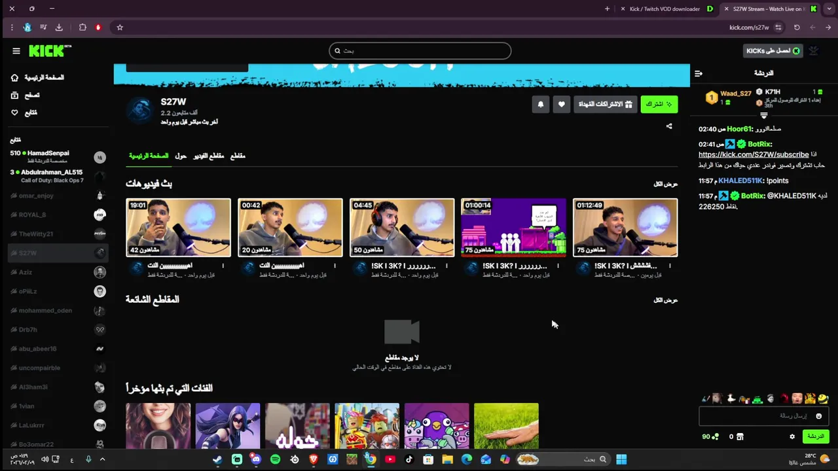Click the address bar kick.com/s27w
This screenshot has width=838, height=471.
coord(749,27)
